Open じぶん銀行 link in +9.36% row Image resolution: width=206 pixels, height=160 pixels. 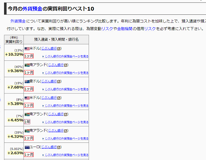click(56, 65)
